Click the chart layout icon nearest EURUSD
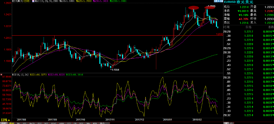The width and height of the screenshot is (274, 124). point(222,1)
